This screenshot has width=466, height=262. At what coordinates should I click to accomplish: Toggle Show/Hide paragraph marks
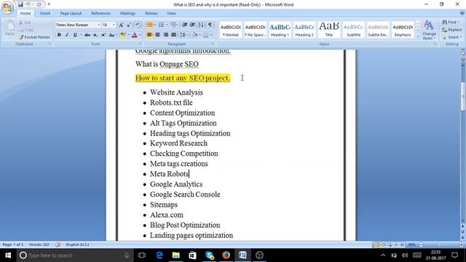(x=210, y=25)
